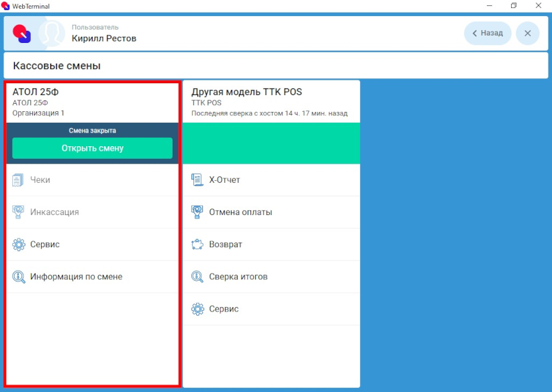
Task: Open Сервис in the АТОЛ 25Ф card
Action: tap(92, 245)
